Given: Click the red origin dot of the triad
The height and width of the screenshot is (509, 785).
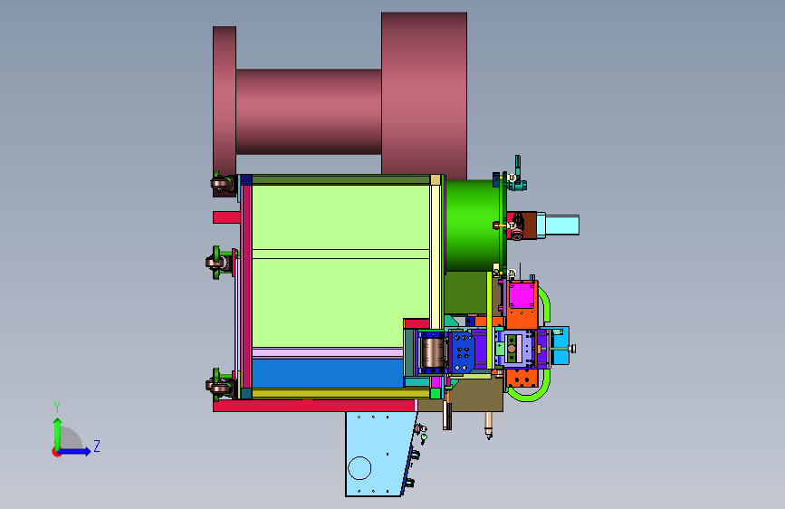Looking at the screenshot, I should click(56, 452).
